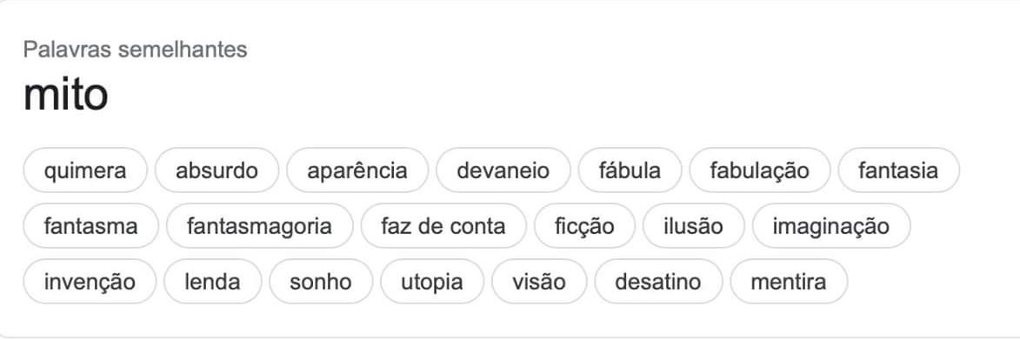Image resolution: width=1020 pixels, height=340 pixels.
Task: Click the 'fantasma' word chip
Action: 91,226
